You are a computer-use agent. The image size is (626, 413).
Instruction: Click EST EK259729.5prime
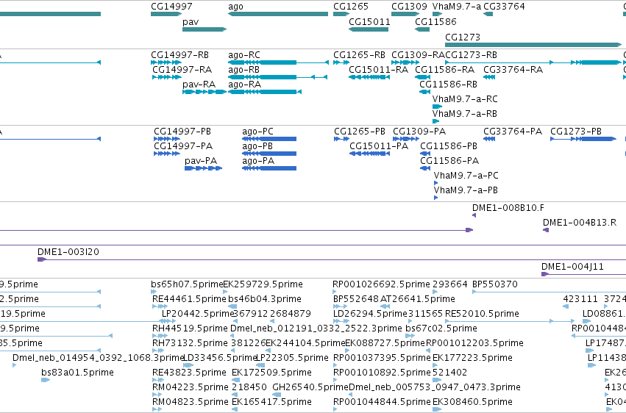(263, 284)
